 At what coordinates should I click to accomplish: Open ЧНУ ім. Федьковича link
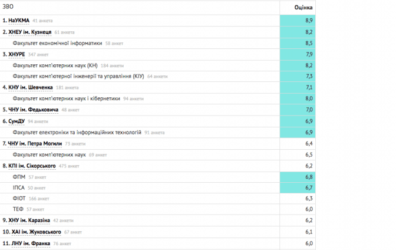(x=34, y=110)
